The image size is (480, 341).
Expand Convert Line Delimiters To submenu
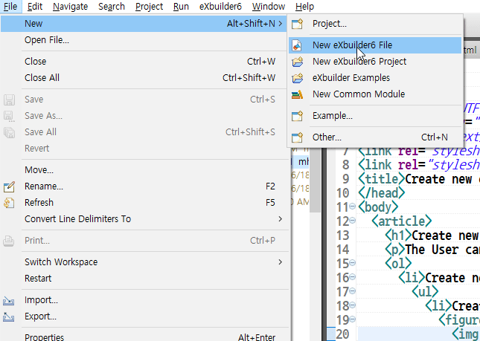pos(280,219)
